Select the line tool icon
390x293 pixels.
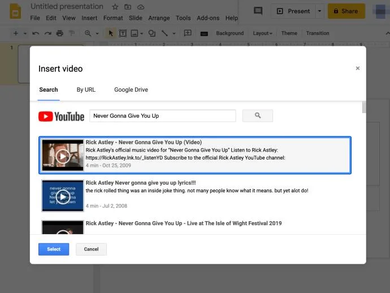pyautogui.click(x=164, y=33)
